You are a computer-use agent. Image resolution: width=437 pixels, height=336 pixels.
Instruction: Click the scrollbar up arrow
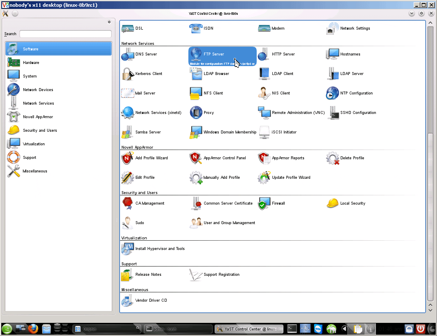point(430,23)
